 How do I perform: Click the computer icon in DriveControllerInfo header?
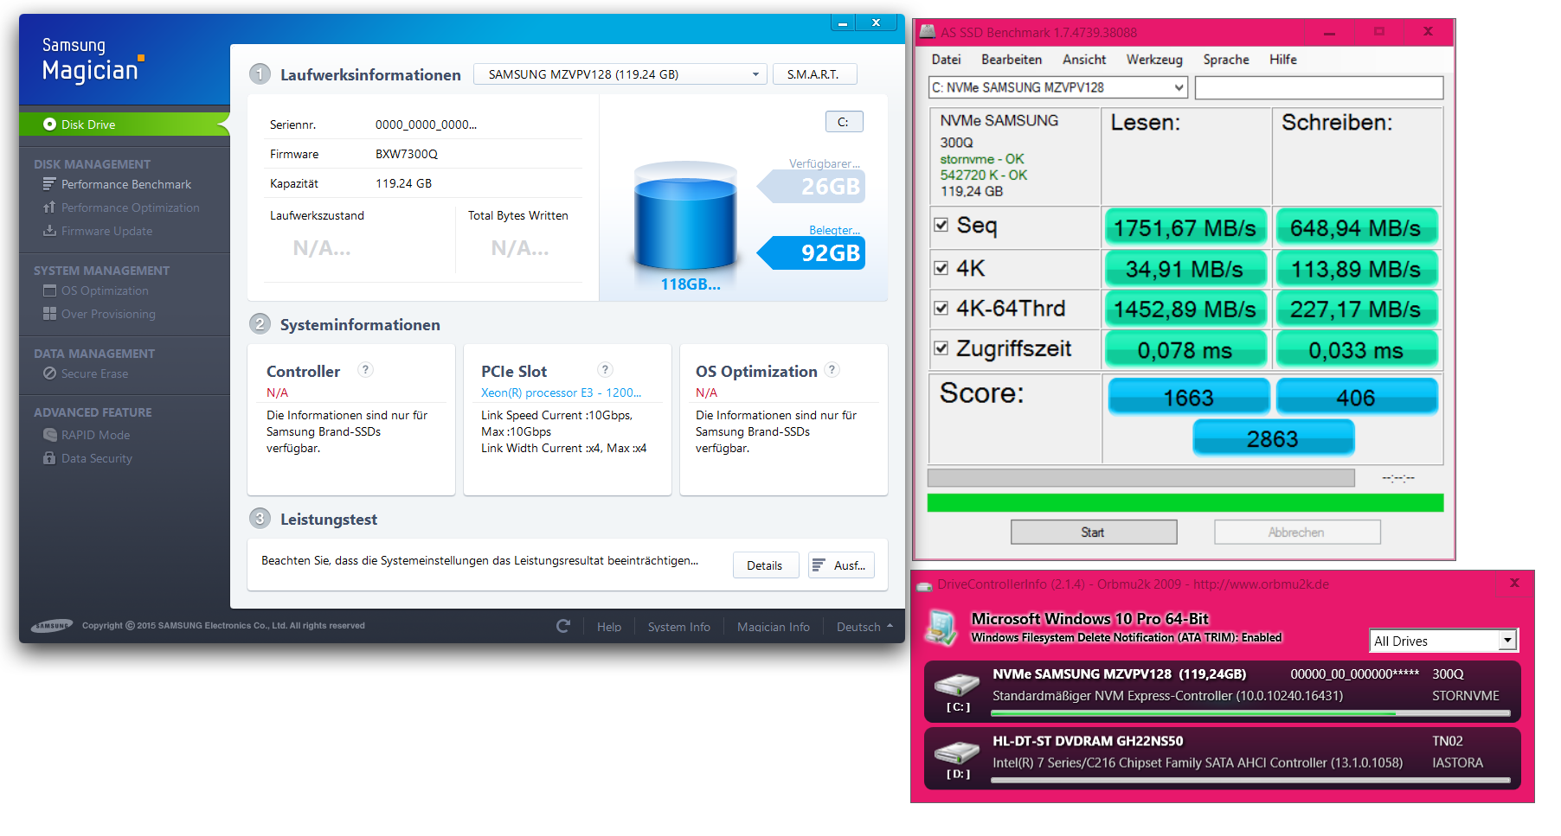pos(941,627)
